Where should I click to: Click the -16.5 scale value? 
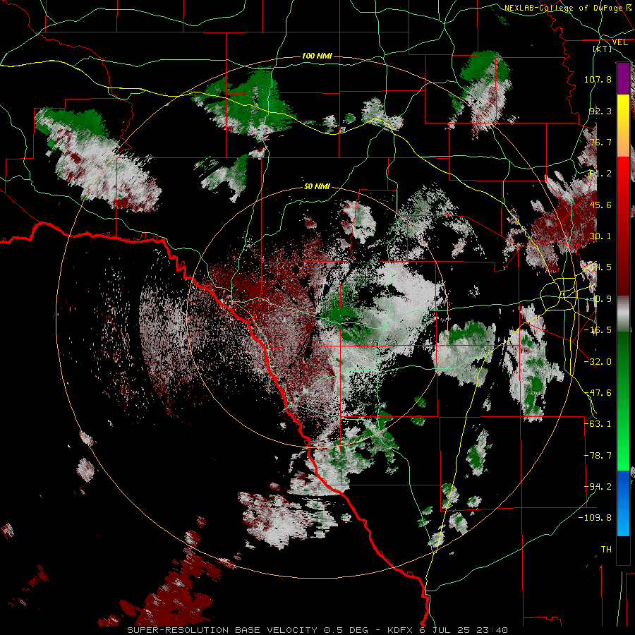[598, 330]
